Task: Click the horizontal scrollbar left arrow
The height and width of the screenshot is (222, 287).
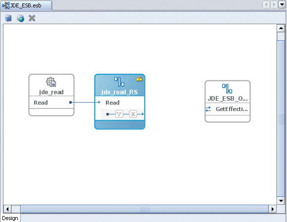Action: [x=7, y=209]
